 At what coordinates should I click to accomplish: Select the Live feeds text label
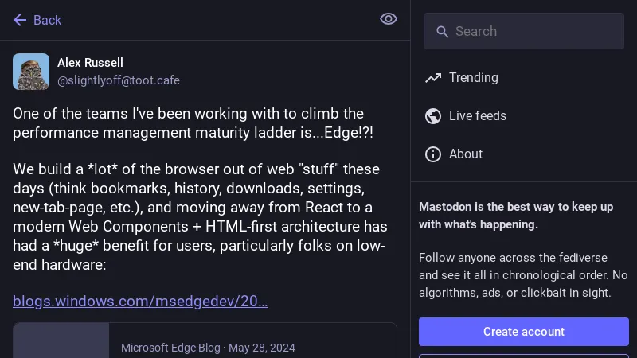477,116
